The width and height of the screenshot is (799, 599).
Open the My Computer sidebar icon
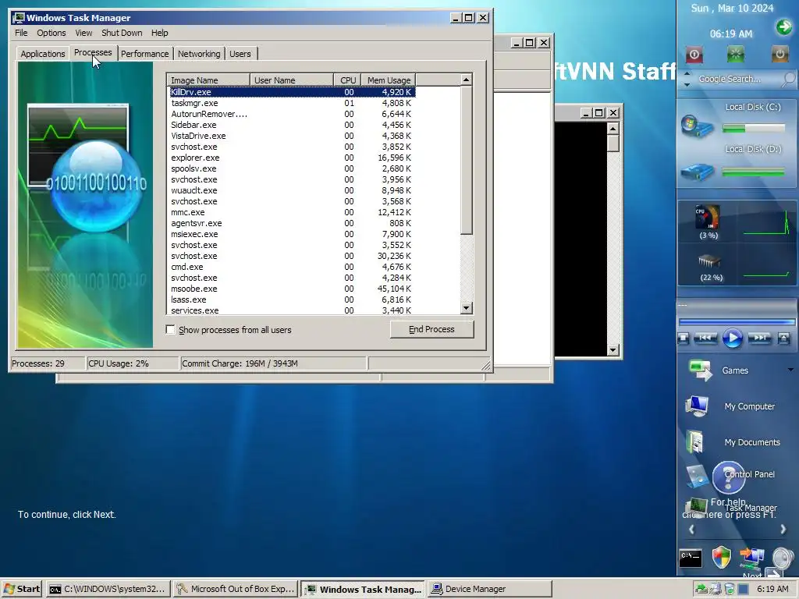point(697,406)
